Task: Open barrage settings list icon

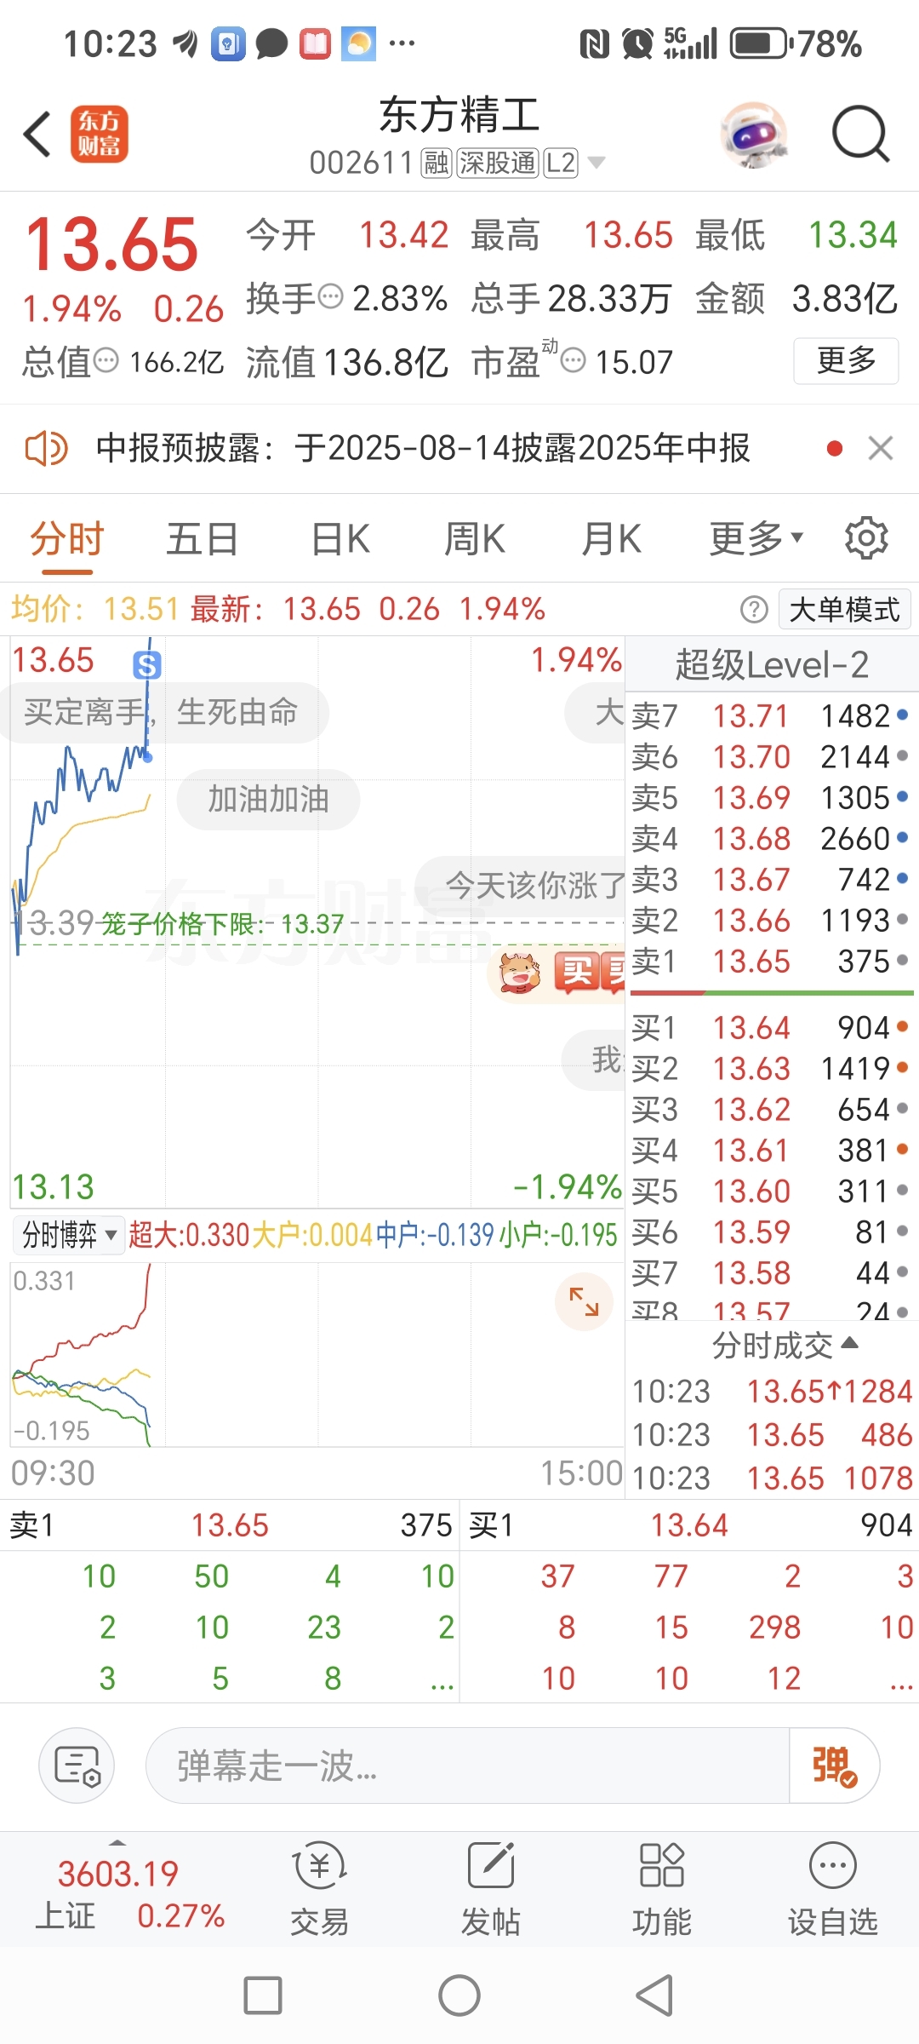Action: click(x=77, y=1766)
